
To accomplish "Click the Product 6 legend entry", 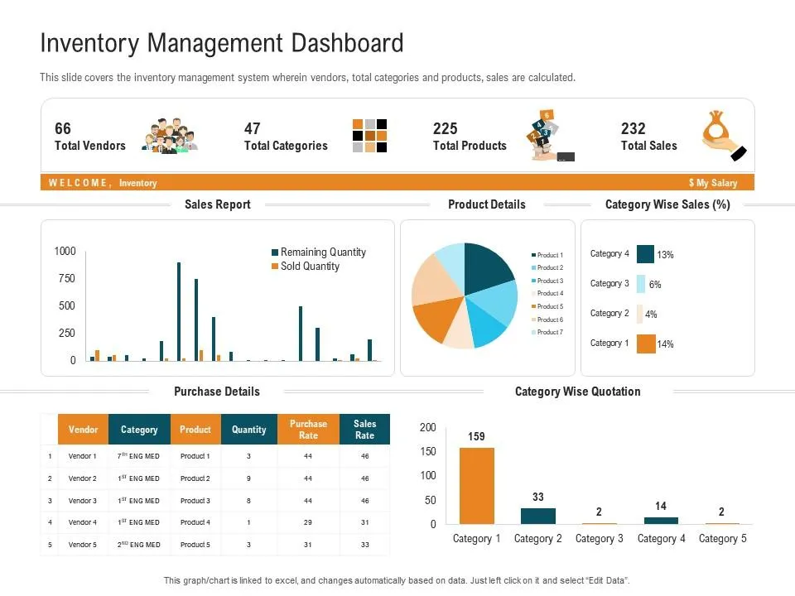I will (x=547, y=320).
